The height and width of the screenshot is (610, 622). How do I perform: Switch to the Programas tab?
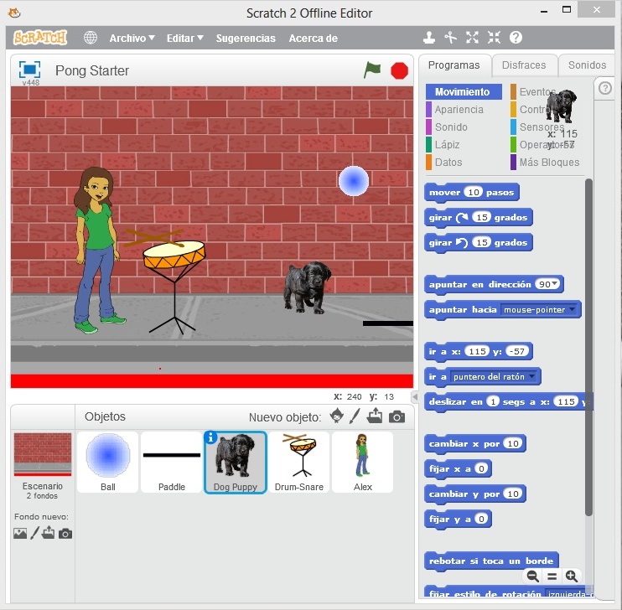coord(454,65)
